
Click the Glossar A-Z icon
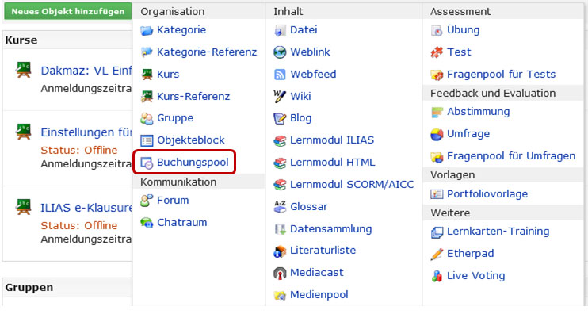(280, 207)
